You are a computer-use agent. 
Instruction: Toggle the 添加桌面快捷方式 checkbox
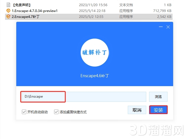coord(56,112)
